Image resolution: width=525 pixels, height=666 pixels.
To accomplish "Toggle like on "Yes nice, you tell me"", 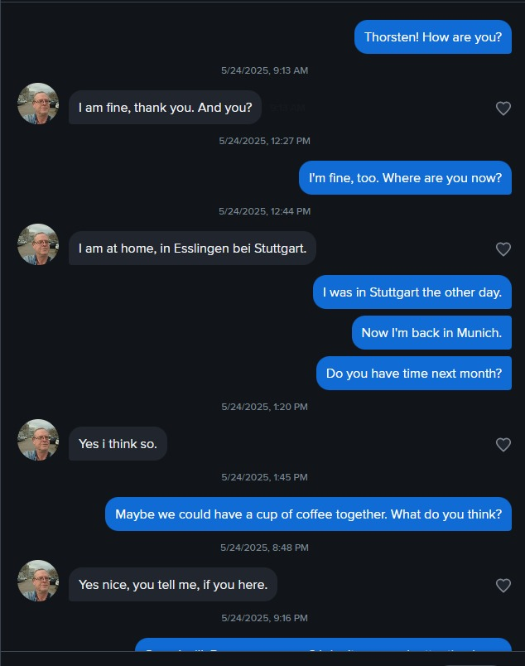I will (503, 586).
